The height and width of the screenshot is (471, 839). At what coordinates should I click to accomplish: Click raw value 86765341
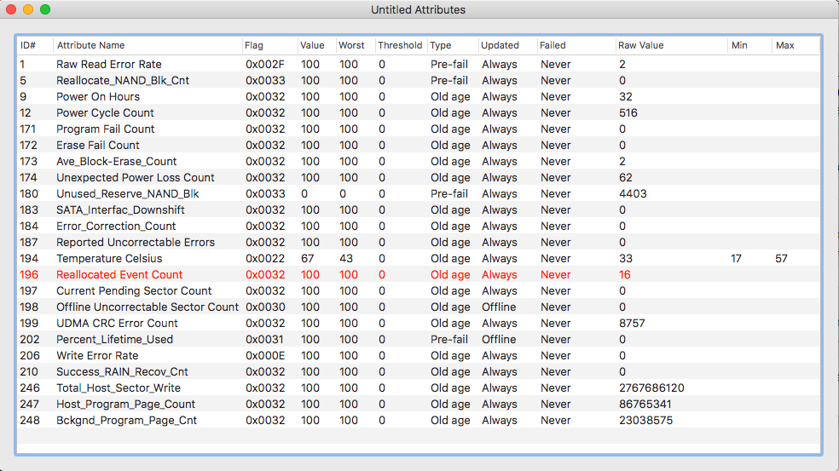(645, 405)
